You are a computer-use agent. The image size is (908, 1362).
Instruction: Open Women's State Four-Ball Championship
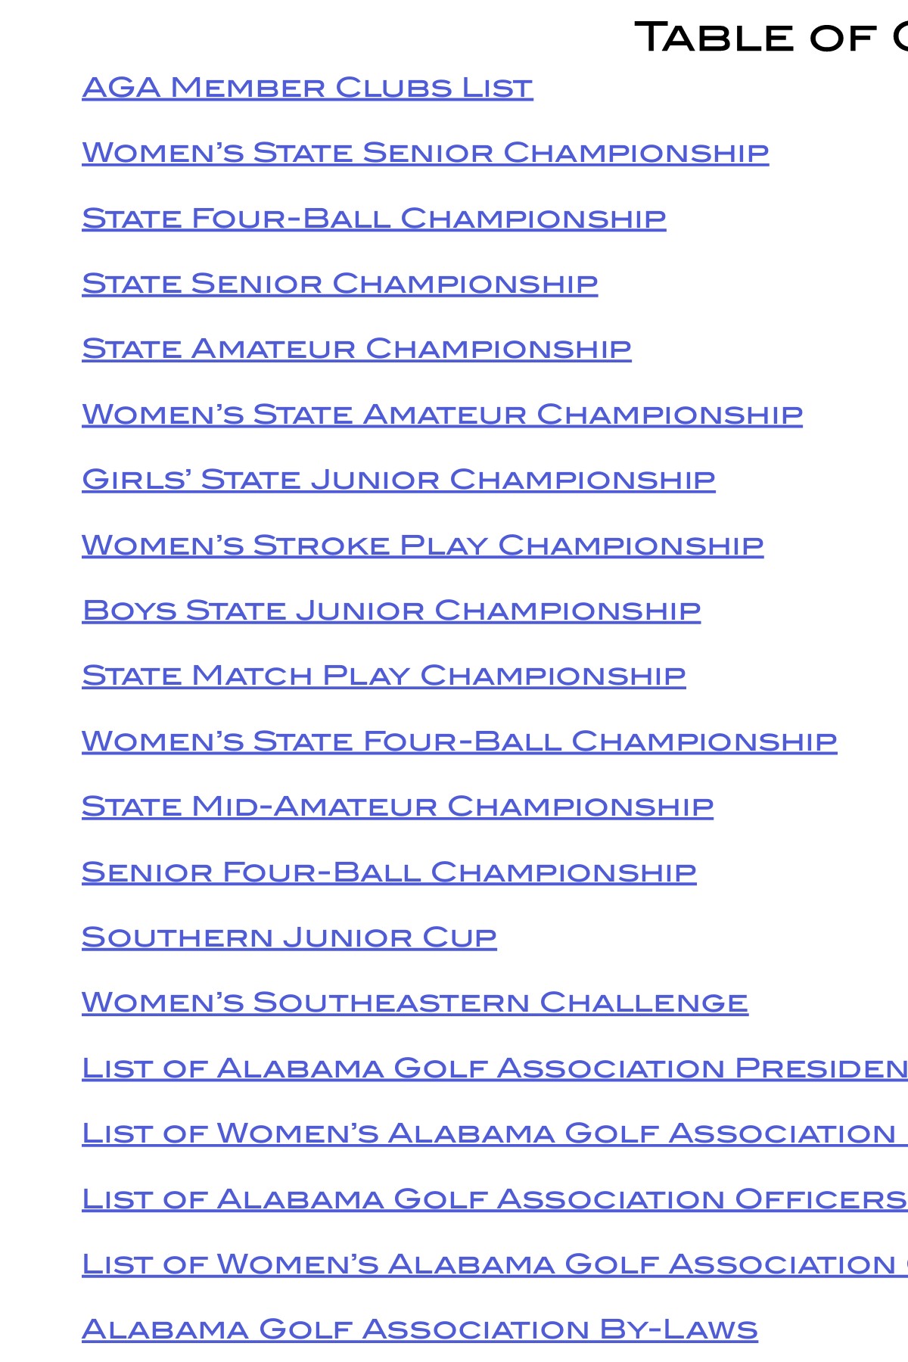click(459, 742)
